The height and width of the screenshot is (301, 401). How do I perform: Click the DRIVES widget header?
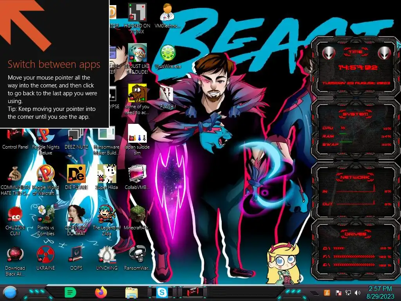pos(356,234)
